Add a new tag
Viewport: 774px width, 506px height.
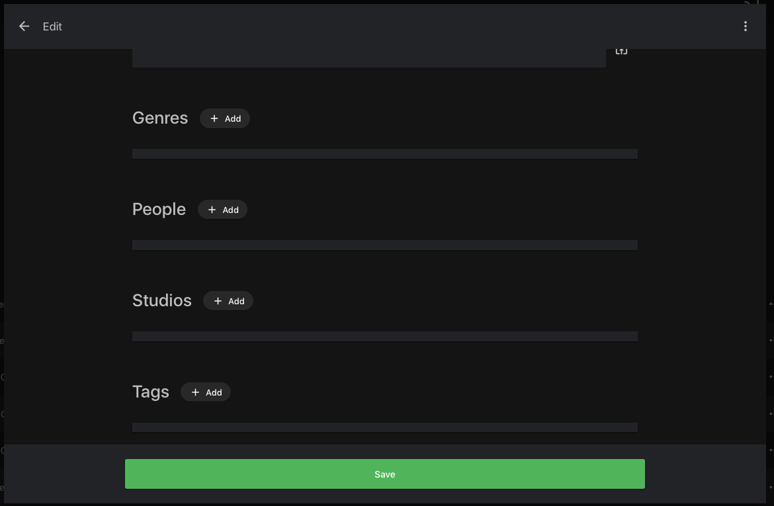(206, 392)
